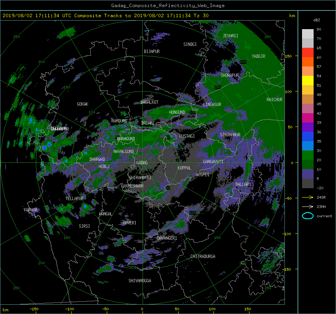
Task: Select the magenta 39-42 dBZ legend swatch
Action: click(x=308, y=118)
